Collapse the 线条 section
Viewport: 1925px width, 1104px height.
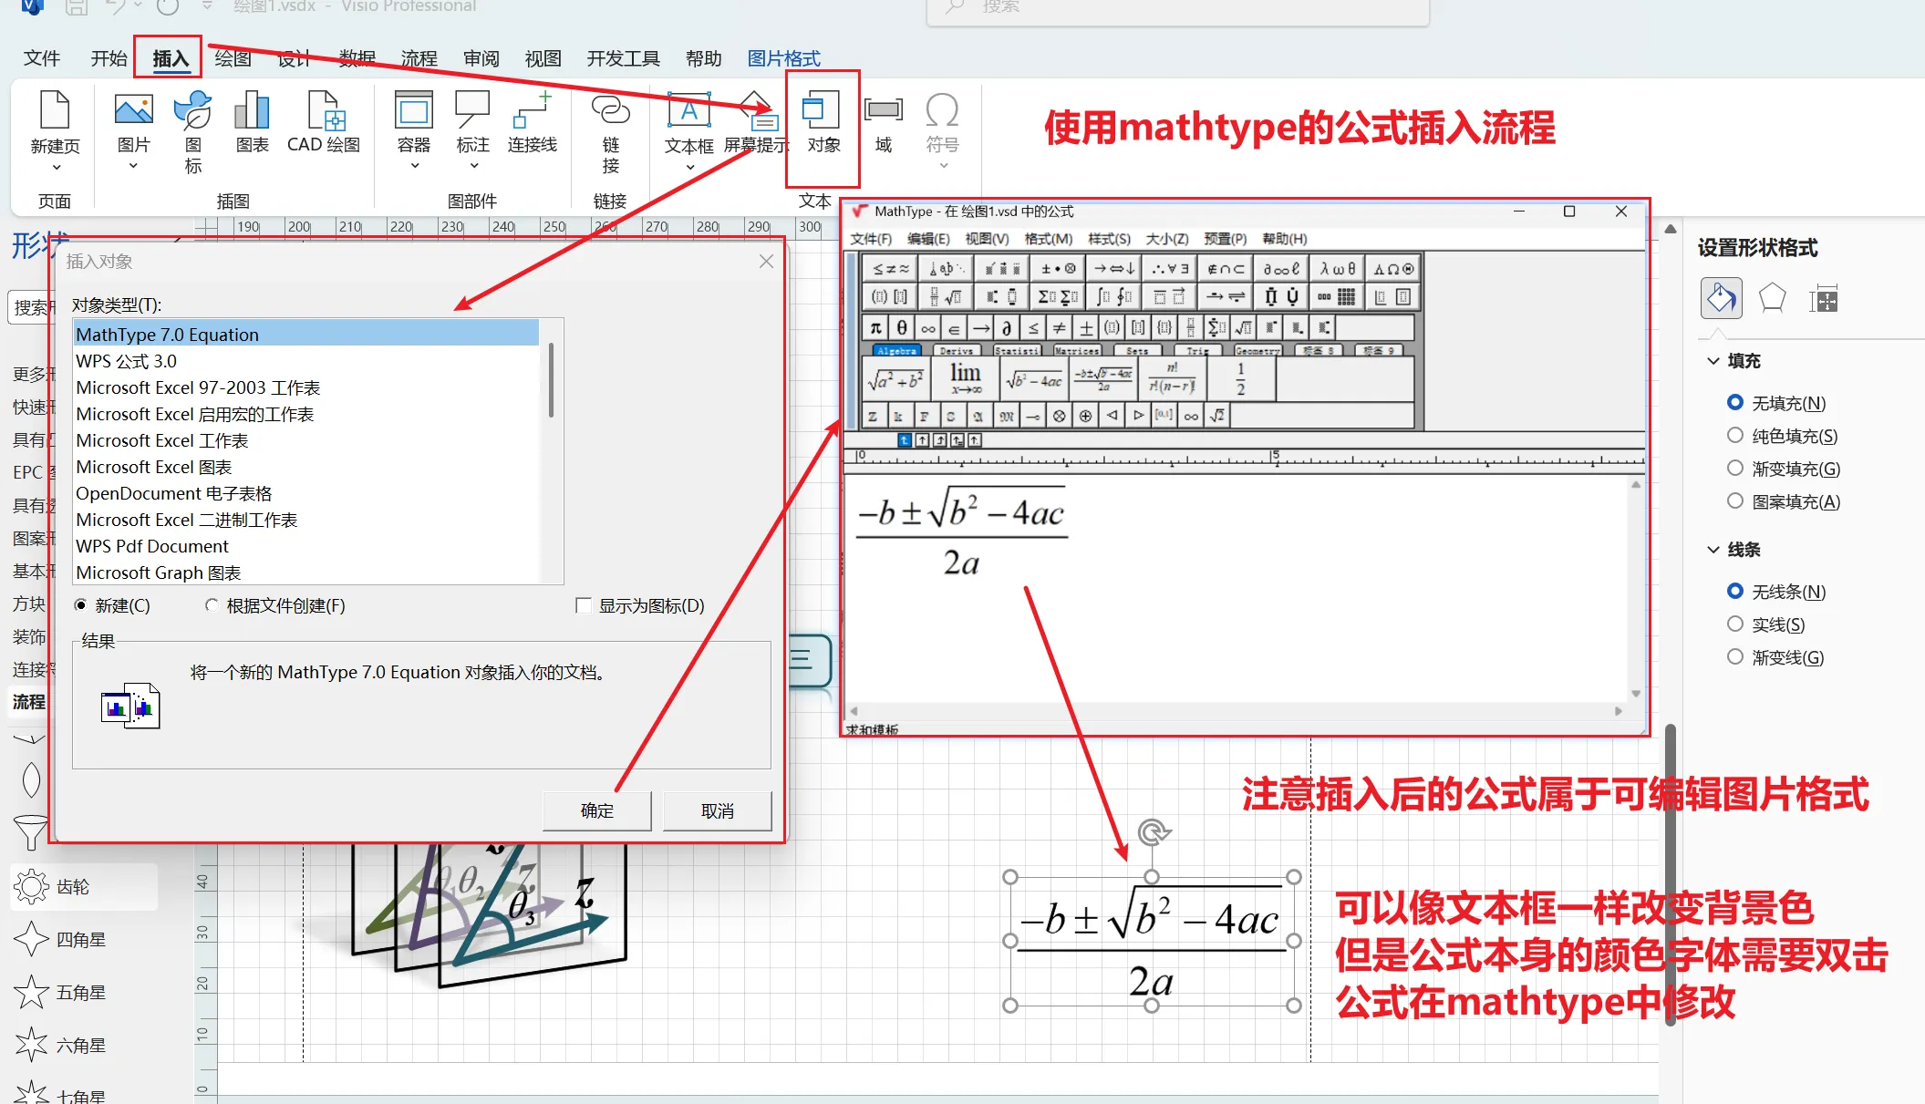pyautogui.click(x=1713, y=550)
